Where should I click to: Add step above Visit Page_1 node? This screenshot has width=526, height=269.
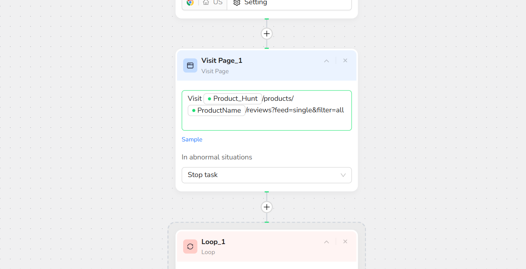[266, 34]
